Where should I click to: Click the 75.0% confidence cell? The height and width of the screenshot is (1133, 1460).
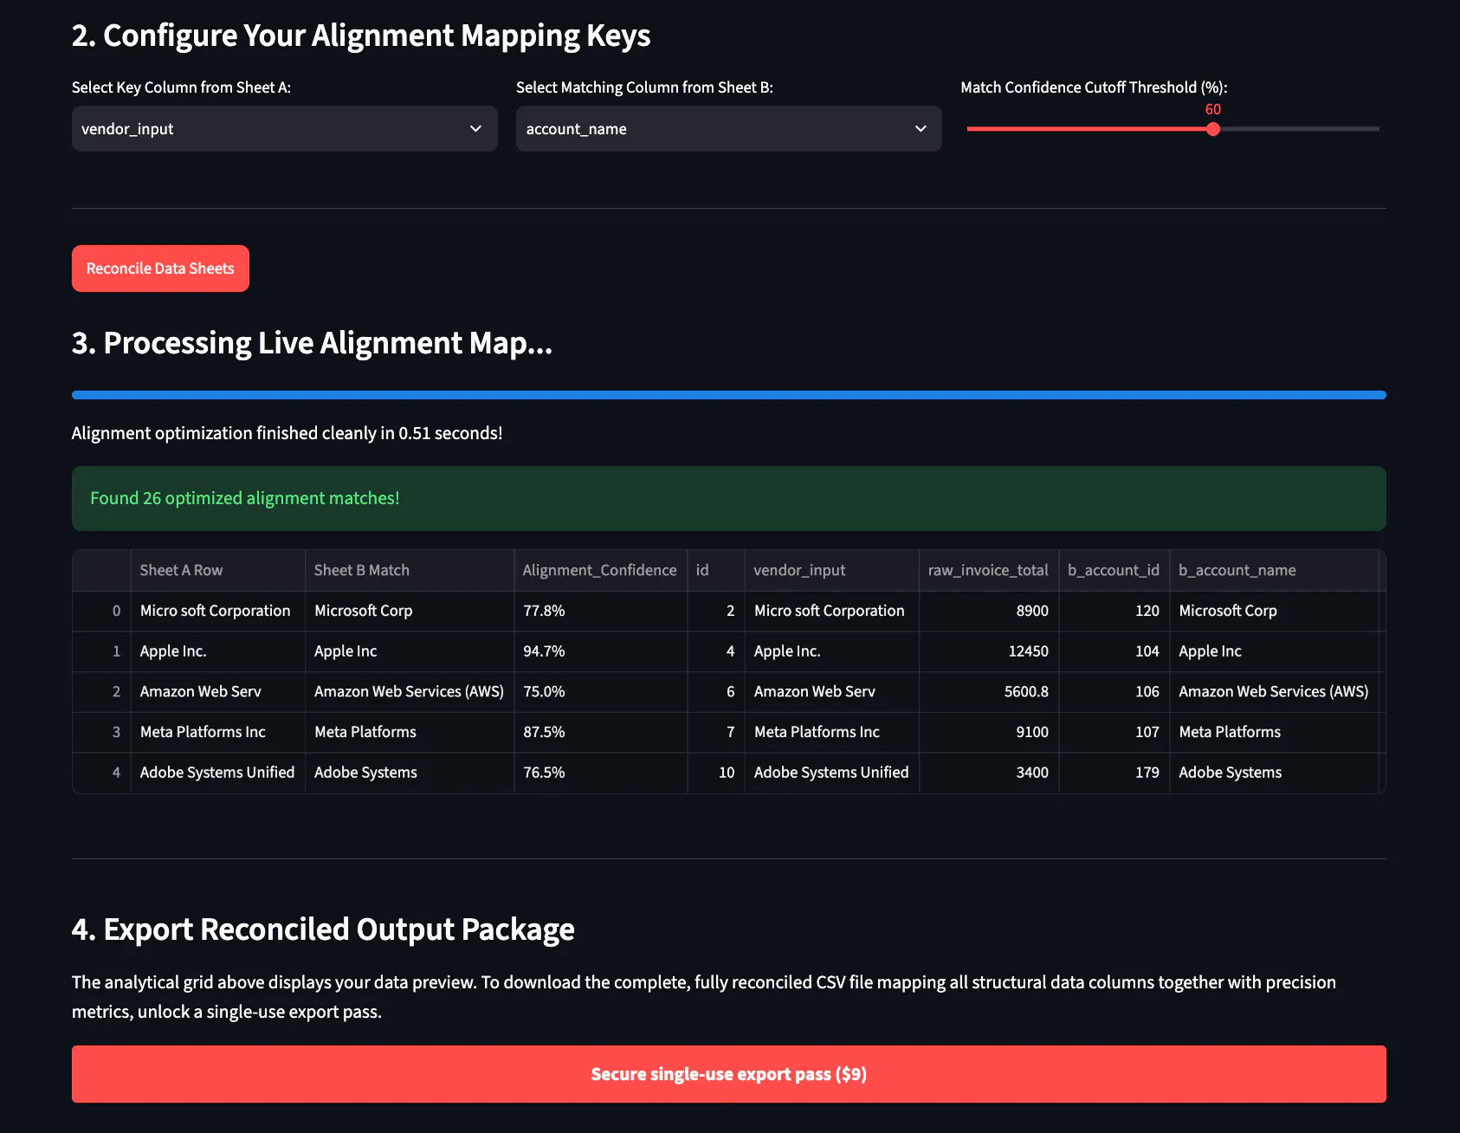pos(600,692)
